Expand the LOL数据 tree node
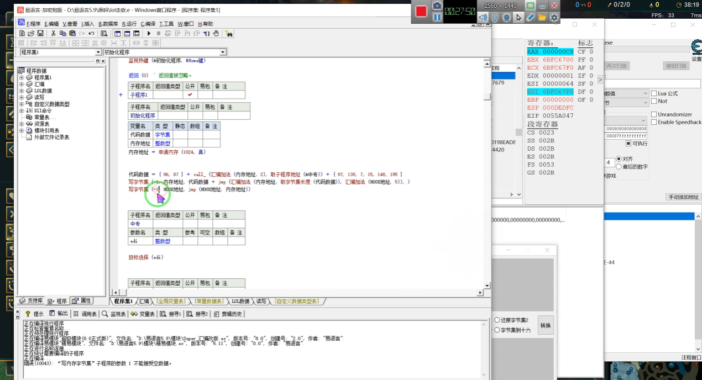This screenshot has width=702, height=380. (x=22, y=91)
